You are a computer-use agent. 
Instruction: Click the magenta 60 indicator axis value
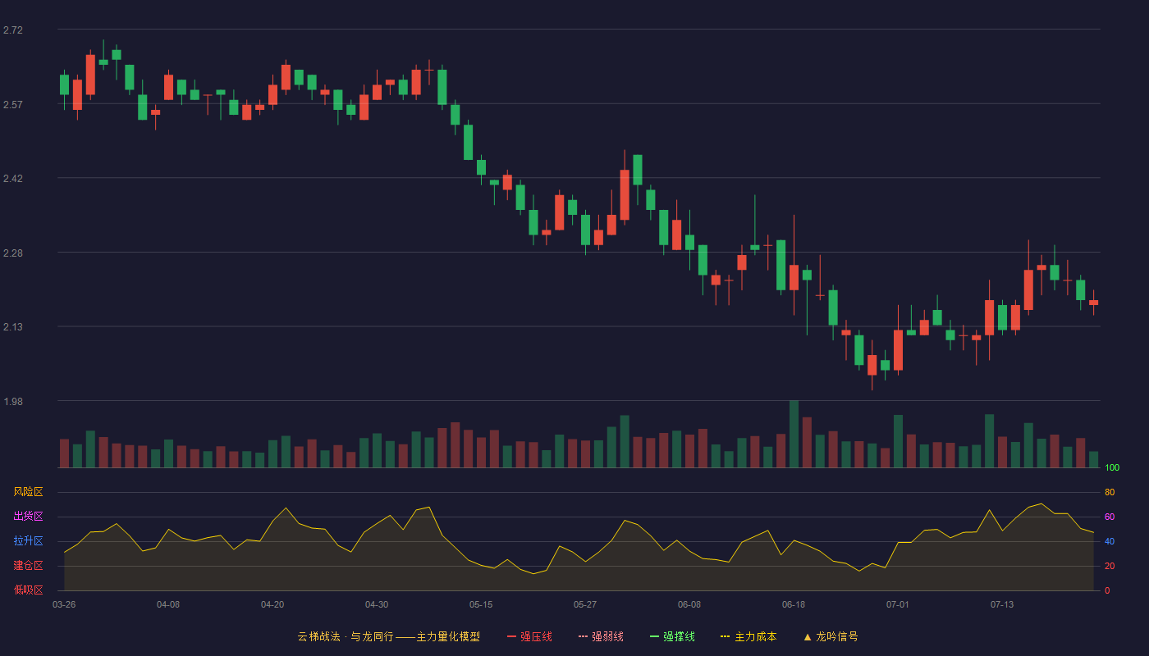[1110, 517]
